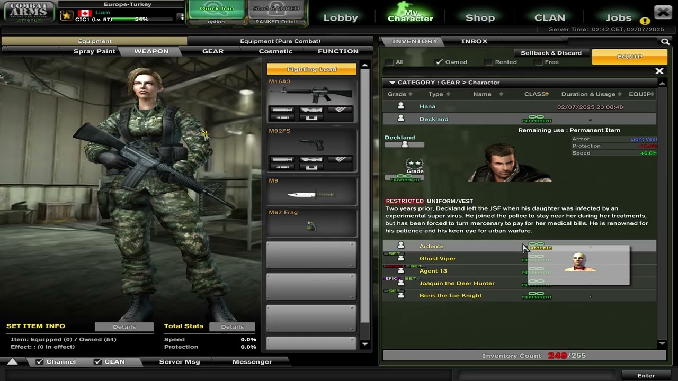Toggle the Channel chat checkbox
Viewport: 678px width, 381px height.
(39, 362)
